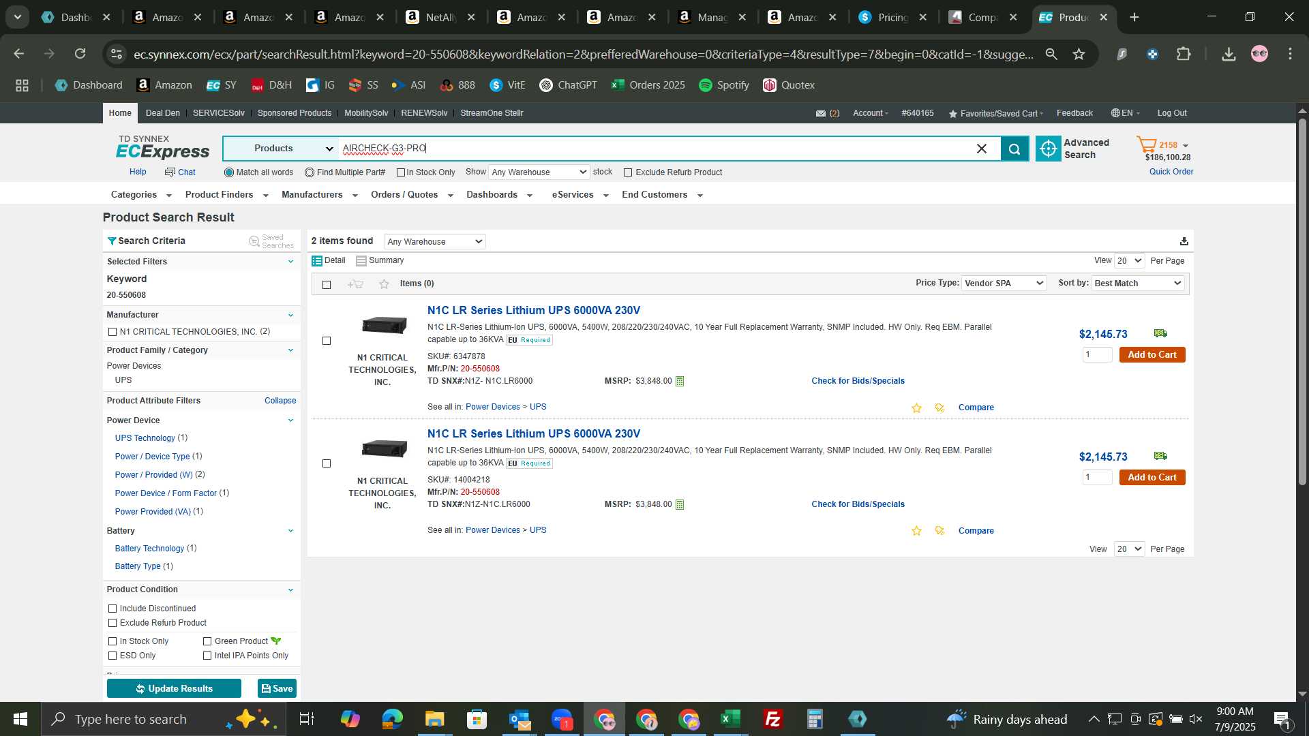Screen dimensions: 1309x736
Task: Open MSRP calculator icon for SKU 6347878
Action: (680, 382)
